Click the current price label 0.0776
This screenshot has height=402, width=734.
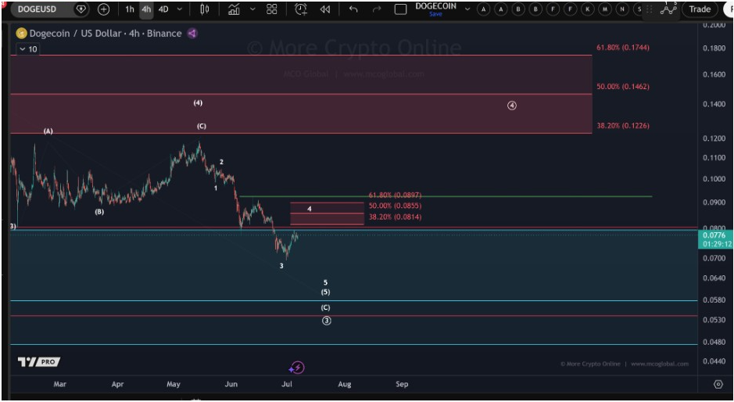pyautogui.click(x=714, y=235)
